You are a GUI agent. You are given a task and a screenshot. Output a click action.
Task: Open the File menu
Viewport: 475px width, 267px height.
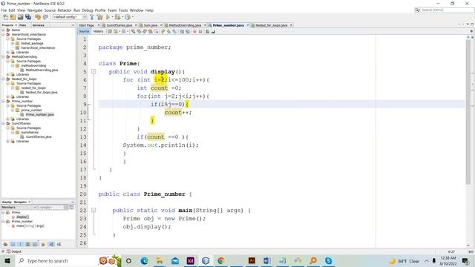coord(4,10)
